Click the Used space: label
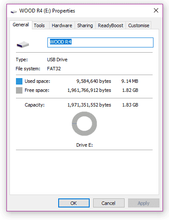The height and width of the screenshot is (220, 169). pos(38,81)
